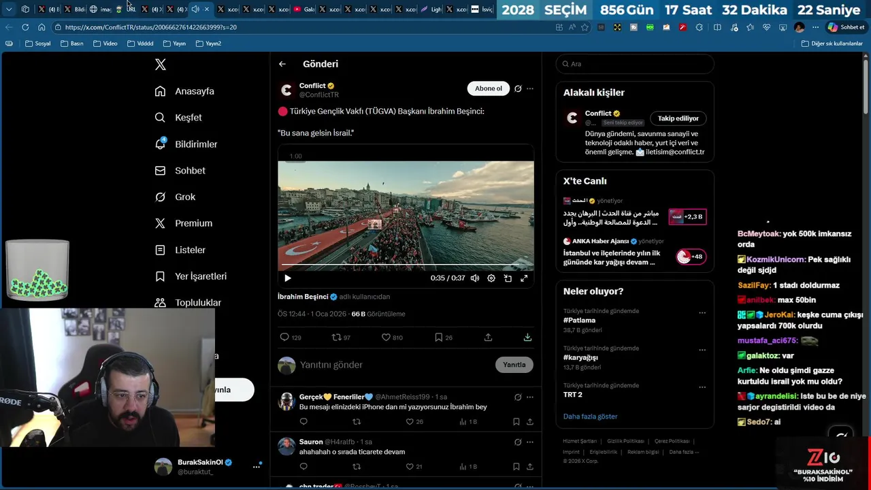The width and height of the screenshot is (871, 490).
Task: Open more options for #Patlama trend
Action: pos(702,313)
